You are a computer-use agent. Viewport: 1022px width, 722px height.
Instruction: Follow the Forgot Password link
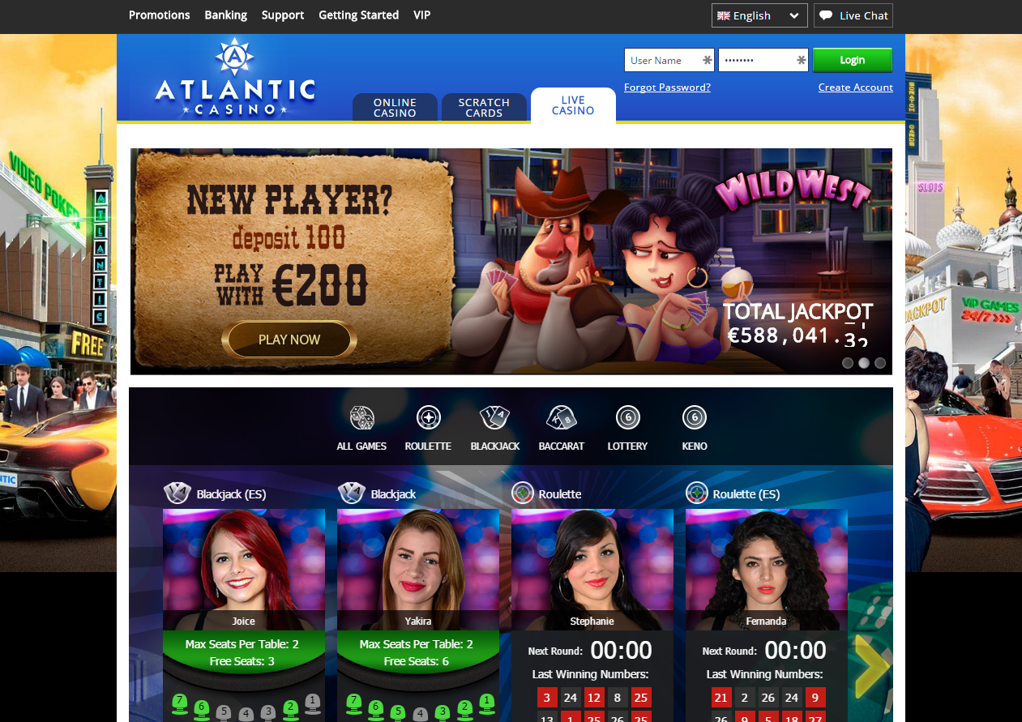[x=667, y=88]
